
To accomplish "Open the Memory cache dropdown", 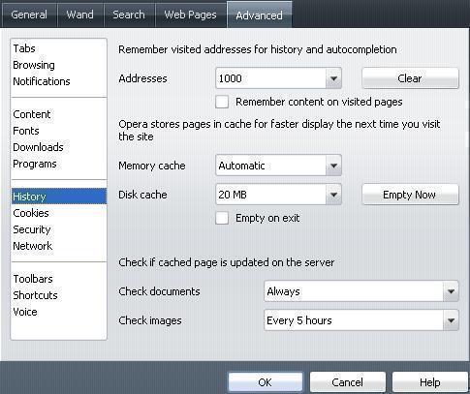I will click(278, 166).
